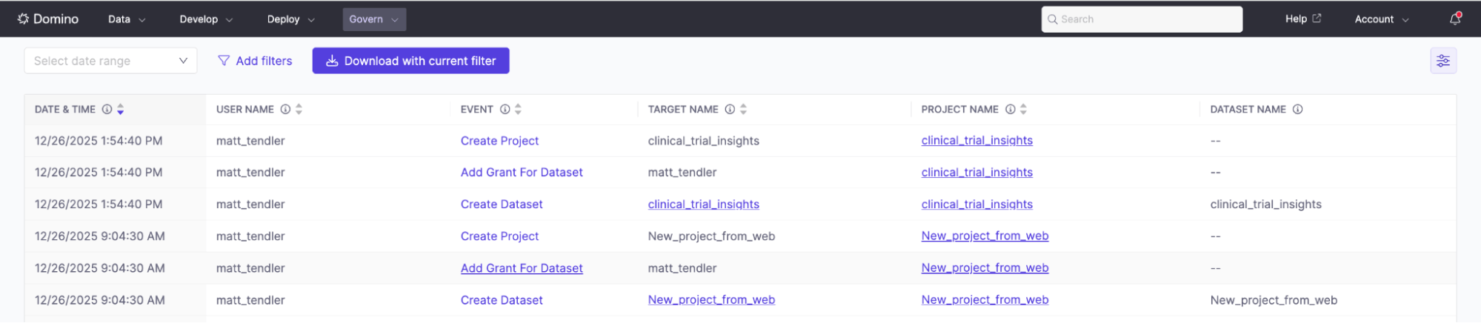Open the notifications bell icon
The image size is (1481, 323).
pyautogui.click(x=1455, y=19)
